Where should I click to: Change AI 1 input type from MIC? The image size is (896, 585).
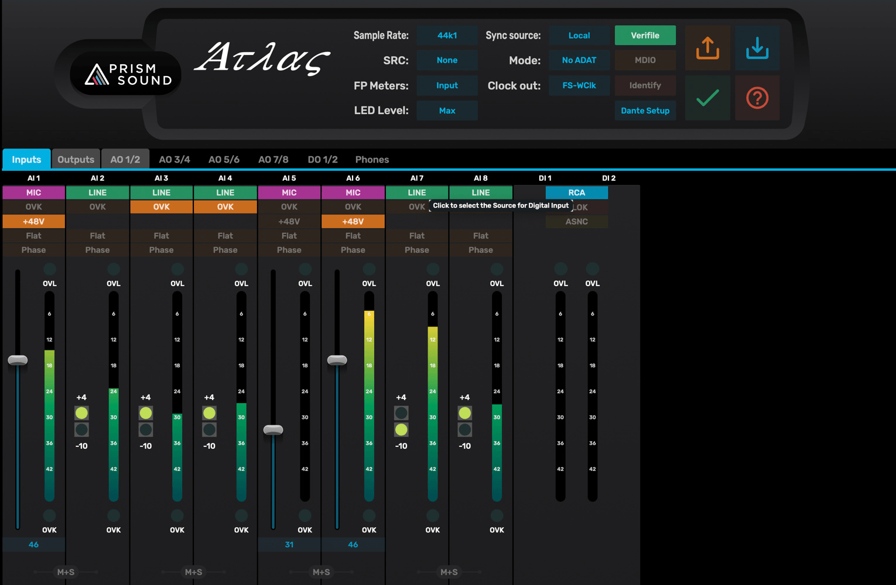33,192
